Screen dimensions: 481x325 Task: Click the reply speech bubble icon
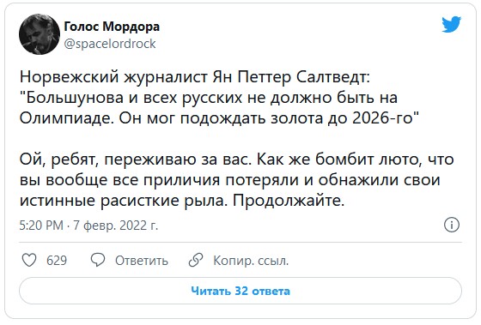pyautogui.click(x=98, y=260)
